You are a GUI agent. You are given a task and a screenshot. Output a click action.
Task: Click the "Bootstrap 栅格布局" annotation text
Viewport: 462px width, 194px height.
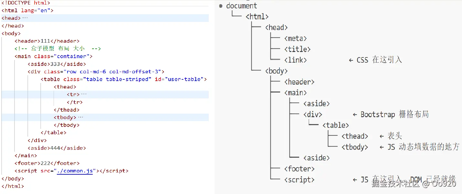[395, 114]
